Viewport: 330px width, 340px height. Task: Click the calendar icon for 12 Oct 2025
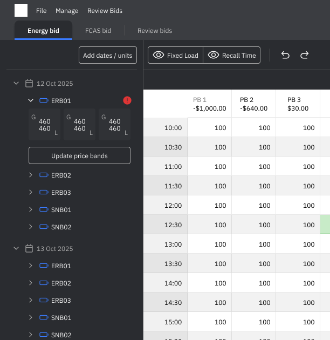pyautogui.click(x=29, y=84)
